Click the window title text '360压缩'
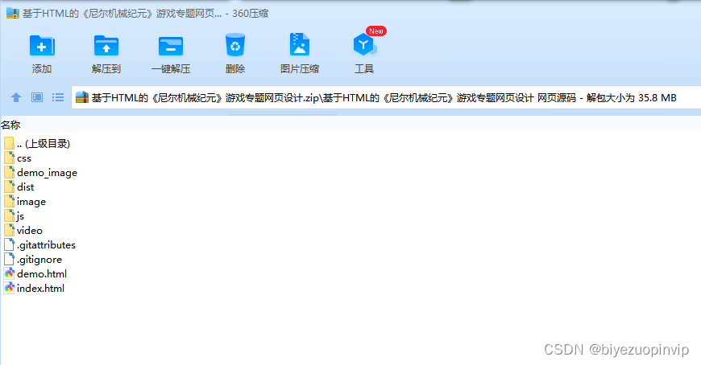The height and width of the screenshot is (365, 701). click(251, 14)
